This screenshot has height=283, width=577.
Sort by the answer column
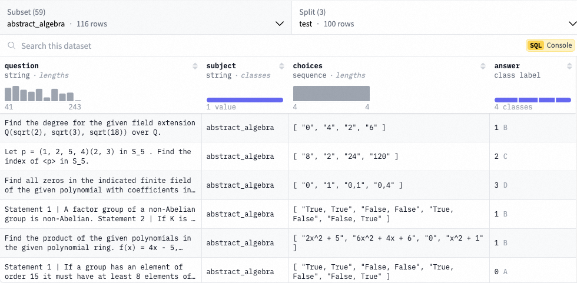click(570, 66)
